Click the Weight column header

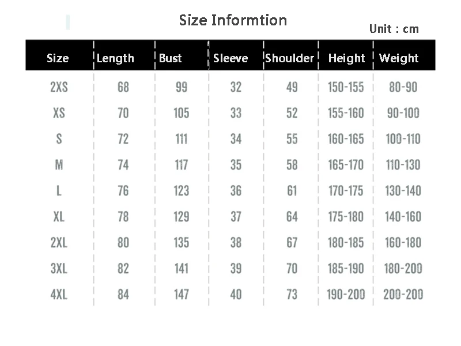[x=399, y=58]
